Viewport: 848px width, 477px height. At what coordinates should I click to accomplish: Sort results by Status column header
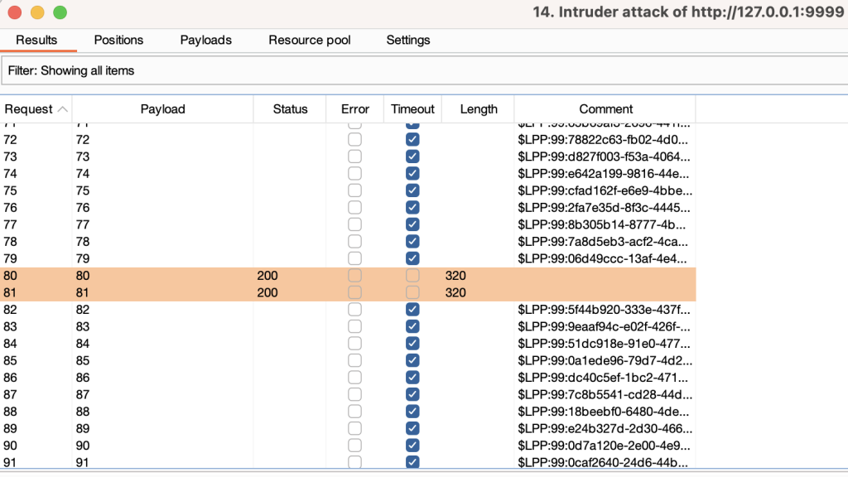(291, 109)
